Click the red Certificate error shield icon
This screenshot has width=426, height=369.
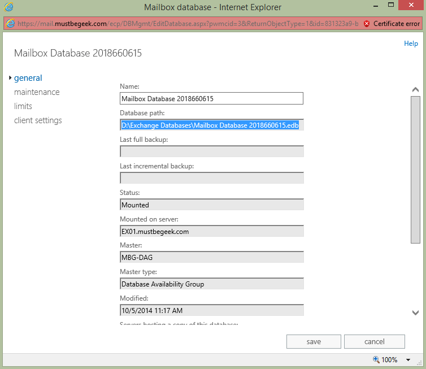(x=367, y=24)
